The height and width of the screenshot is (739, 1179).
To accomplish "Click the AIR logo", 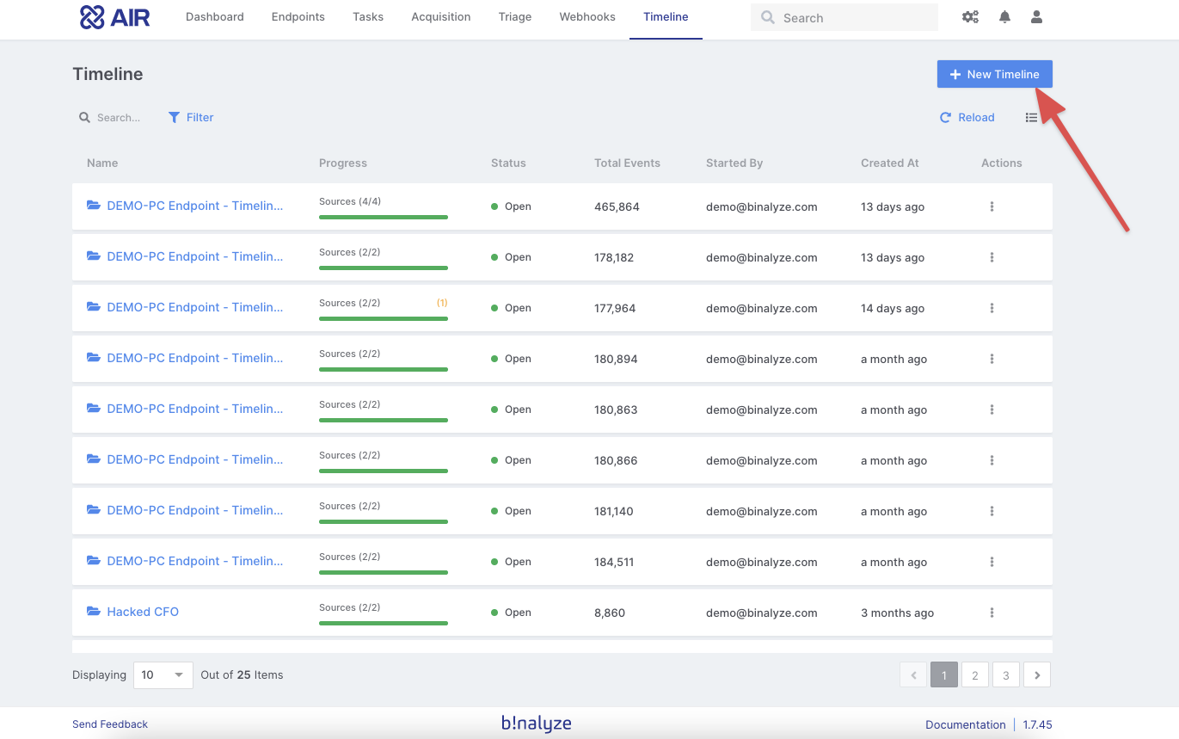I will [x=114, y=17].
